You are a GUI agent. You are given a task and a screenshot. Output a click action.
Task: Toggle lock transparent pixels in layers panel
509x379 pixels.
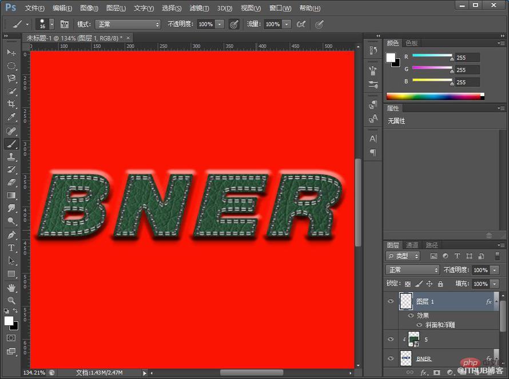[x=408, y=284]
